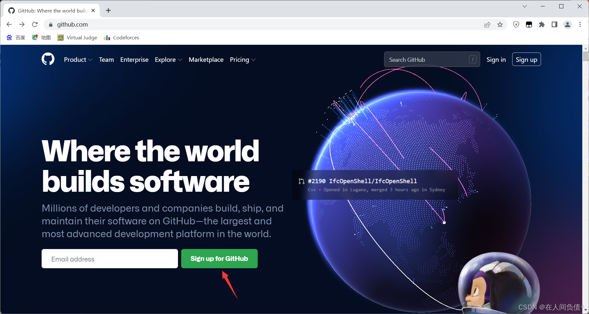Click the green Sign up for GitHub button

click(x=219, y=259)
